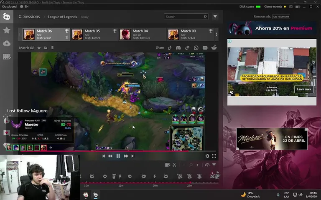Switch ESP LAA keyboard language
321x200 pixels.
[x=286, y=195]
